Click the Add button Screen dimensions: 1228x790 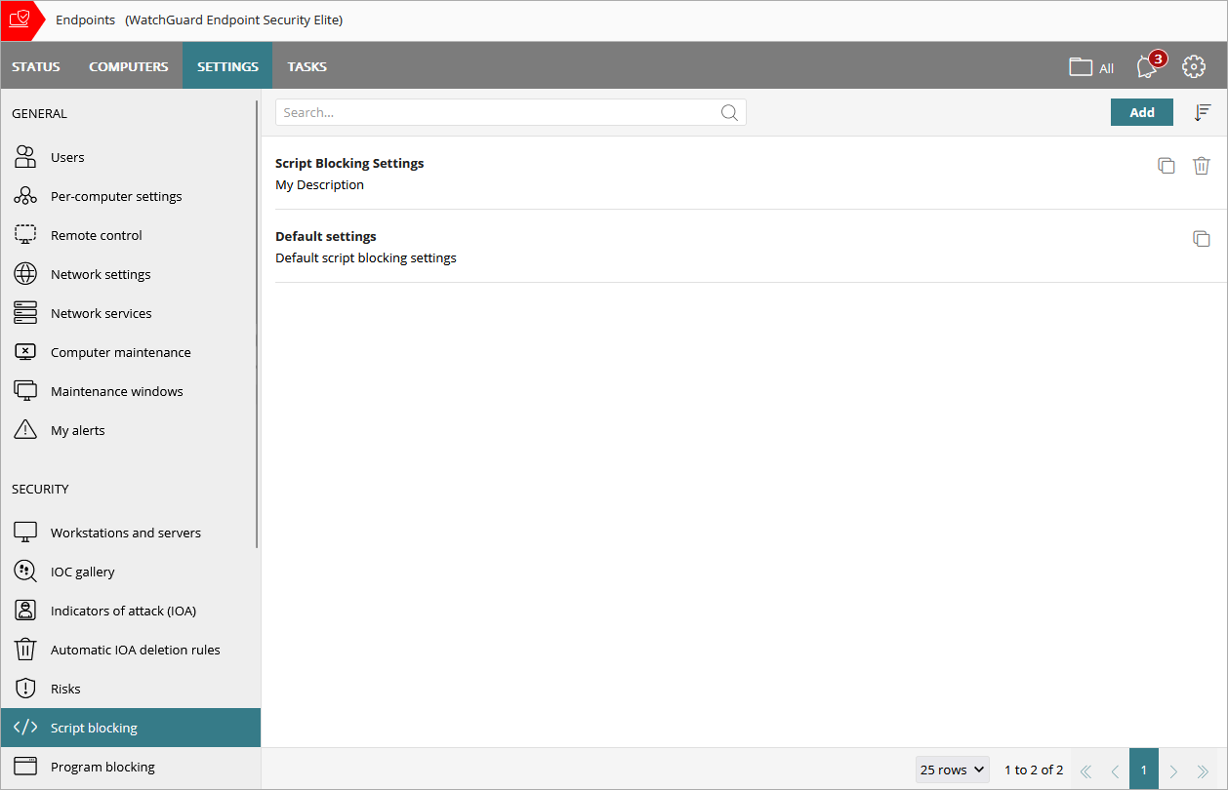tap(1142, 112)
